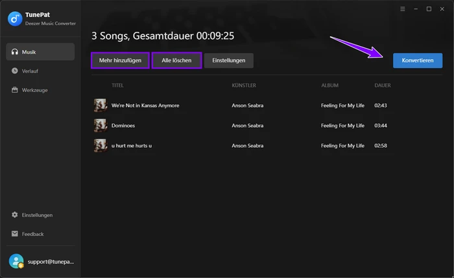This screenshot has width=454, height=278.
Task: Click the 3 Songs, Gesamtdauer heading
Action: pos(163,36)
